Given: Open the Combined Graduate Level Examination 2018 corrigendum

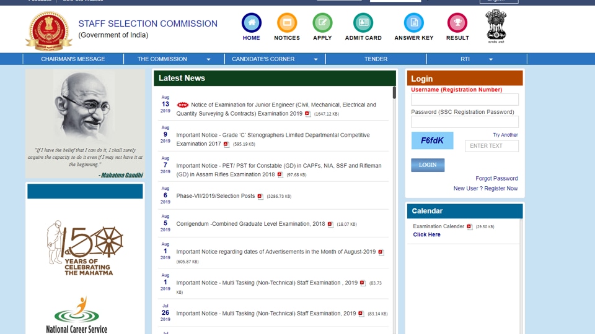Looking at the screenshot, I should [x=250, y=224].
